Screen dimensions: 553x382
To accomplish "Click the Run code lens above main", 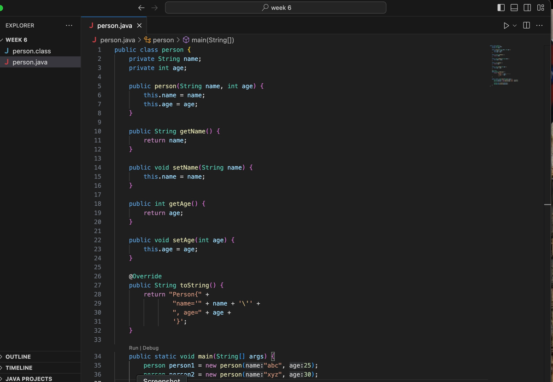I will (133, 347).
